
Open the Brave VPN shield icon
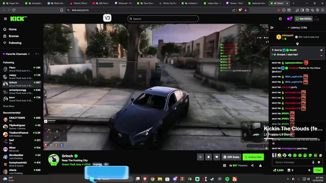pyautogui.click(x=317, y=10)
